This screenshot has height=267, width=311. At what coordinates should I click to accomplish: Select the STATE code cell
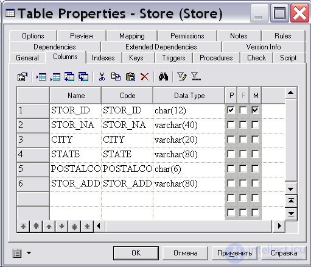point(127,154)
